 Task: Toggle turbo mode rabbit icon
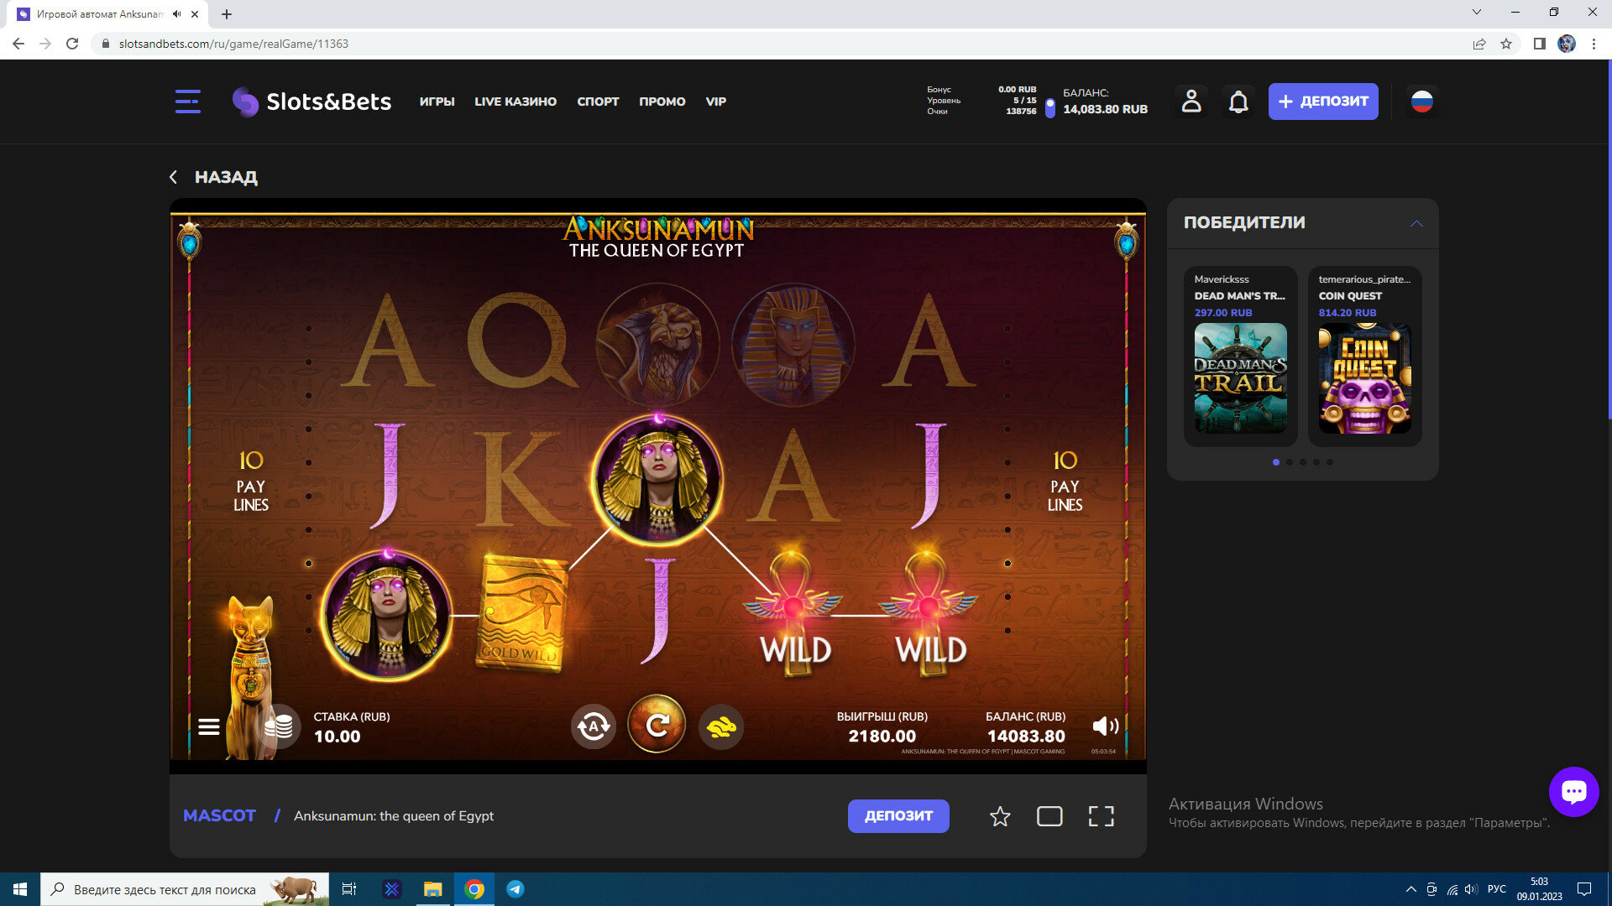pos(720,726)
